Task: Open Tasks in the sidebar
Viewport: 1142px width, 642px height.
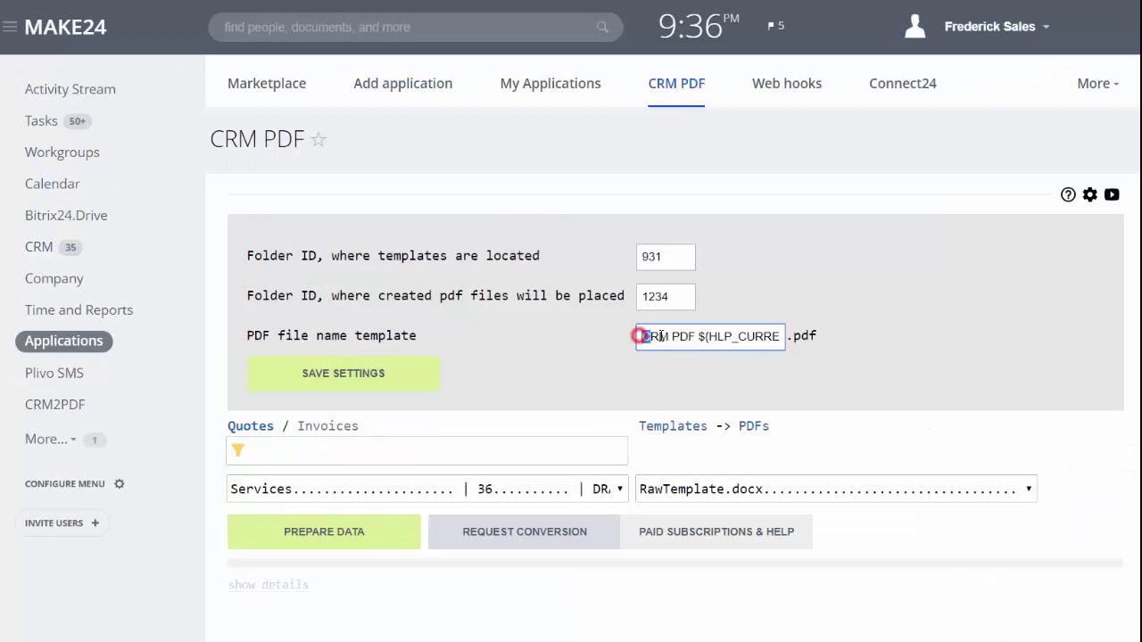Action: [41, 120]
